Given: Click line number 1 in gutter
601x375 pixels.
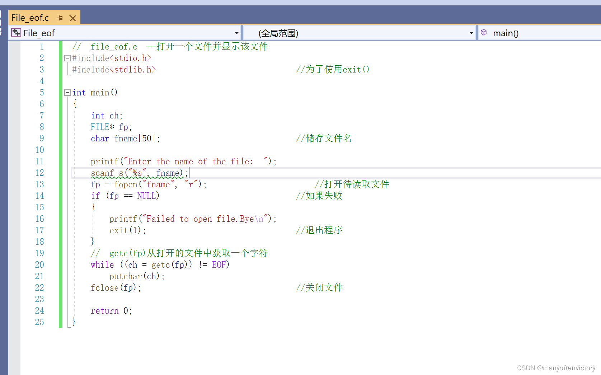Looking at the screenshot, I should coord(42,47).
